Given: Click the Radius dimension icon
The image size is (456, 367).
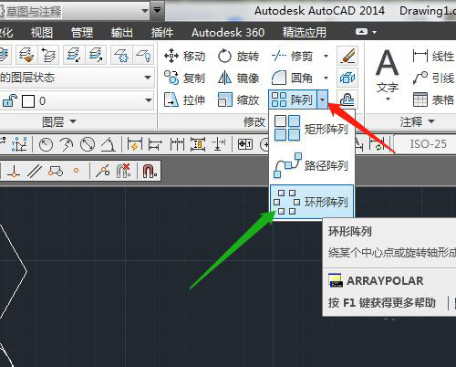Looking at the screenshot, I should tap(46, 144).
